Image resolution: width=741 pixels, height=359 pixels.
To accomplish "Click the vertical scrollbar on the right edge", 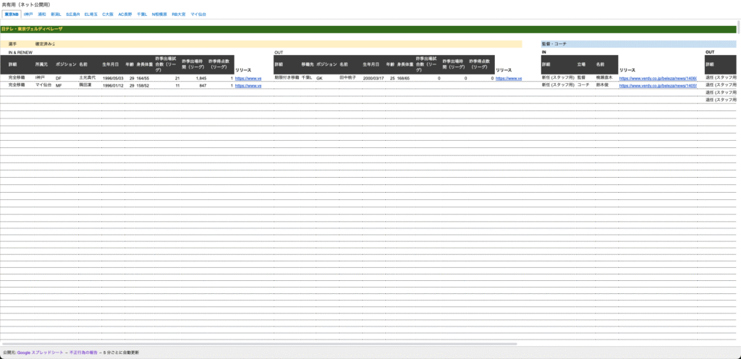I will click(x=739, y=27).
